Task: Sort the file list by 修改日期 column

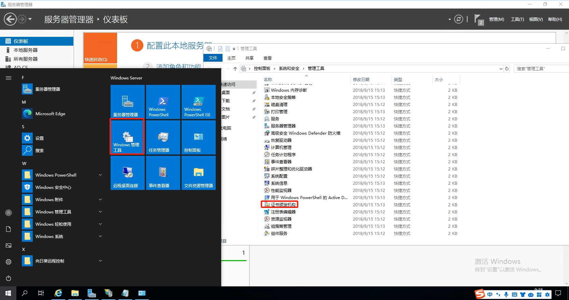Action: [x=361, y=79]
